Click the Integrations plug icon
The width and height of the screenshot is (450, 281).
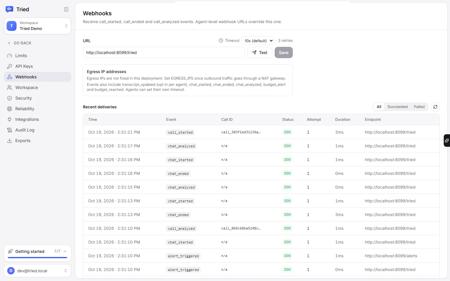(10, 119)
